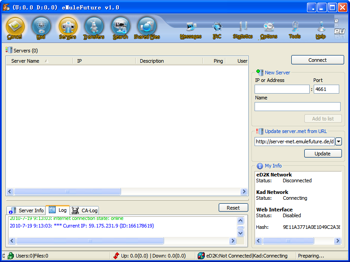Sort by IP column header

pos(104,61)
